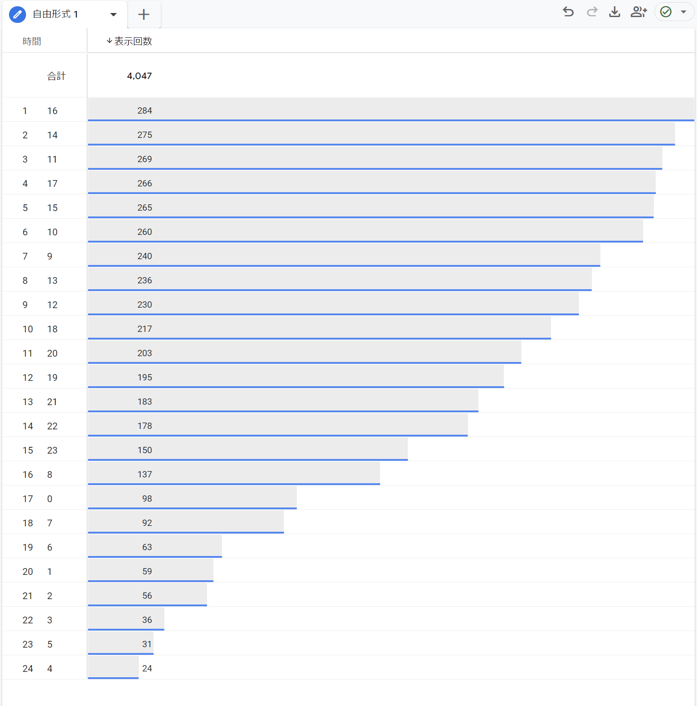This screenshot has width=697, height=706.
Task: Open the share exploration icon
Action: pos(639,12)
